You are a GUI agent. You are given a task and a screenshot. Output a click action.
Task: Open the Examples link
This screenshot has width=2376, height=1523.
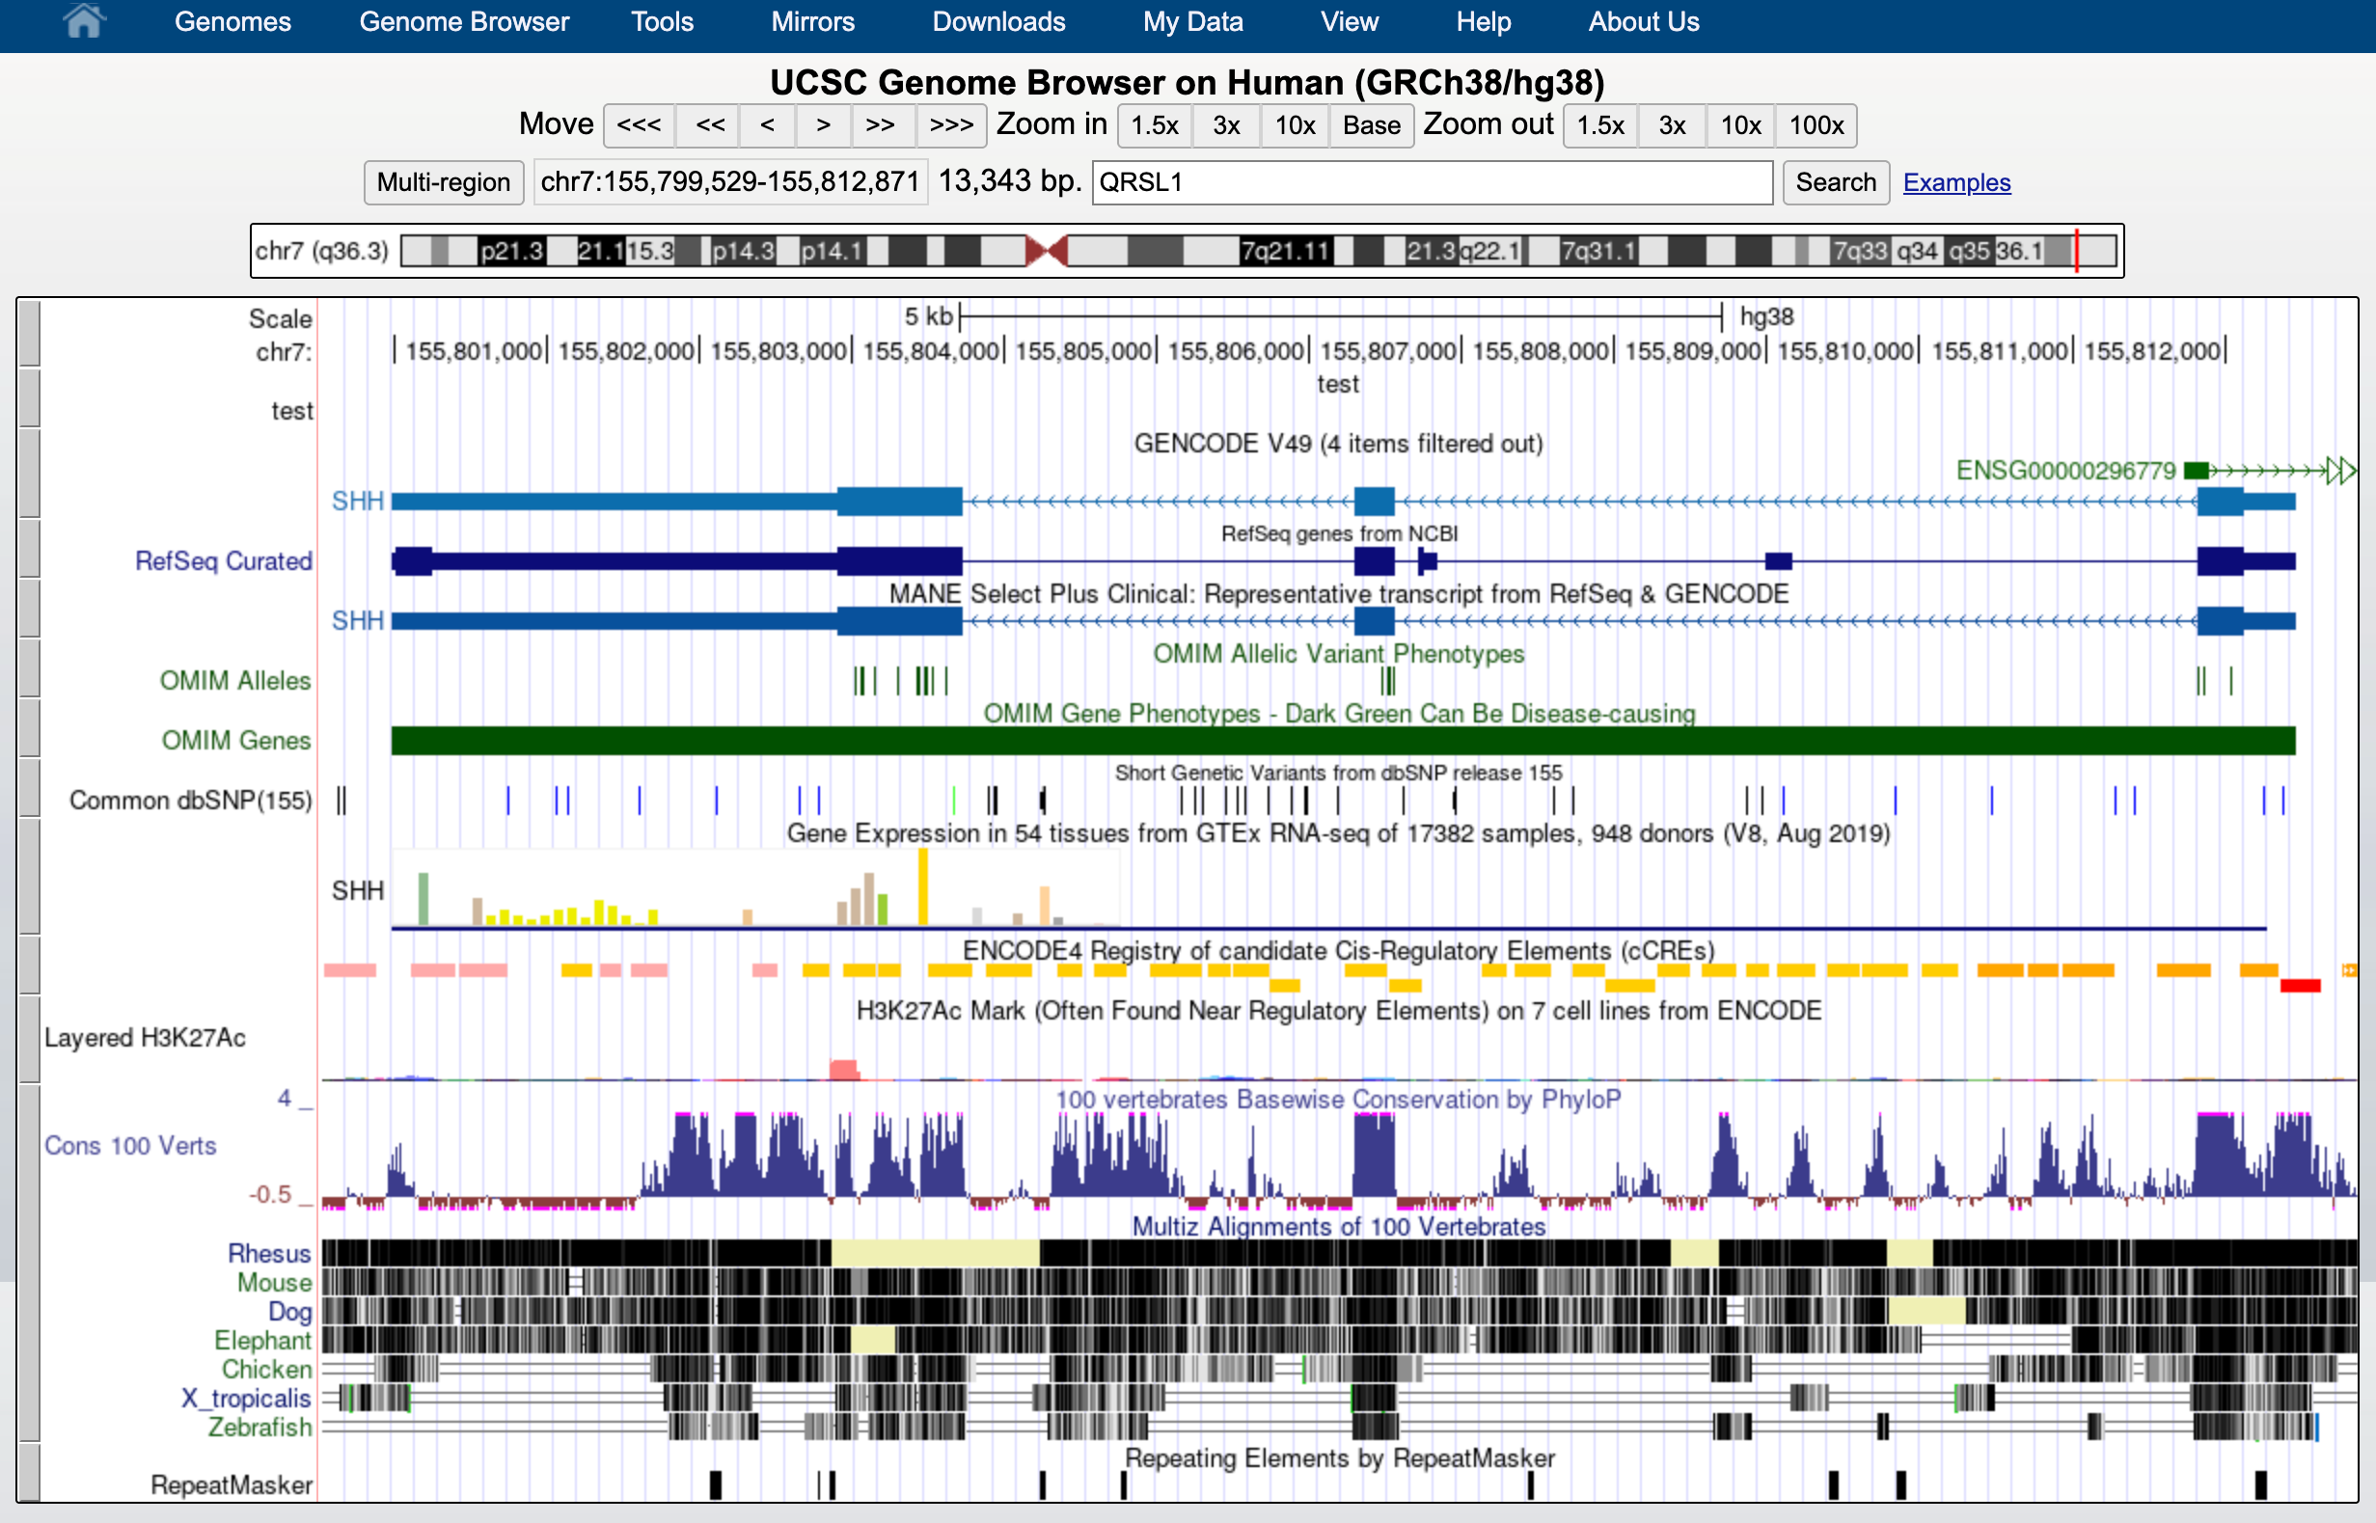point(1956,182)
